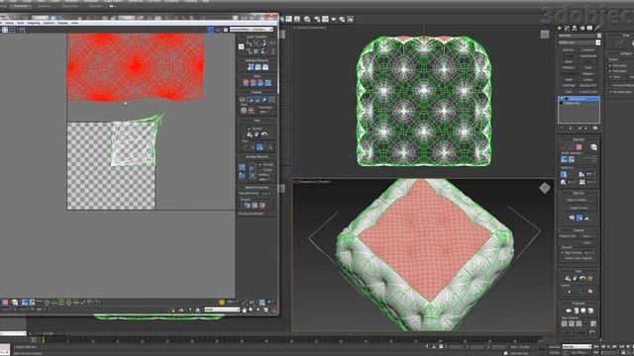Click the Unwrap UVW modifier button
Image resolution: width=634 pixels, height=356 pixels.
(x=587, y=85)
